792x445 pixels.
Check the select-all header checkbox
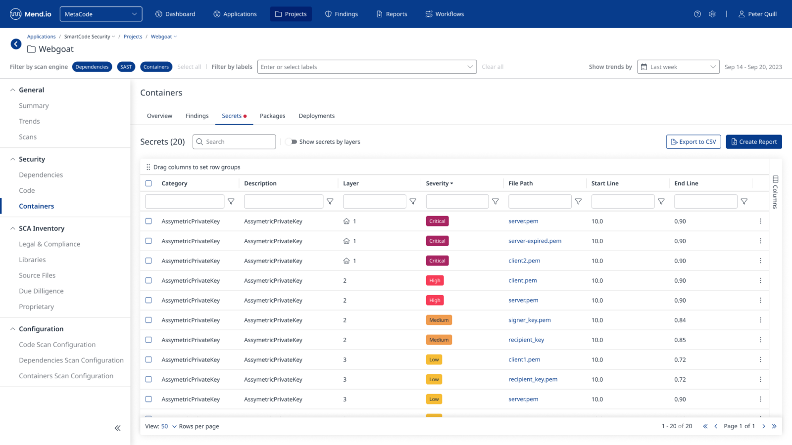click(x=148, y=183)
